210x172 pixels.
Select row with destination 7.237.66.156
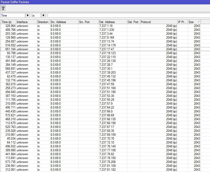pos(105,123)
